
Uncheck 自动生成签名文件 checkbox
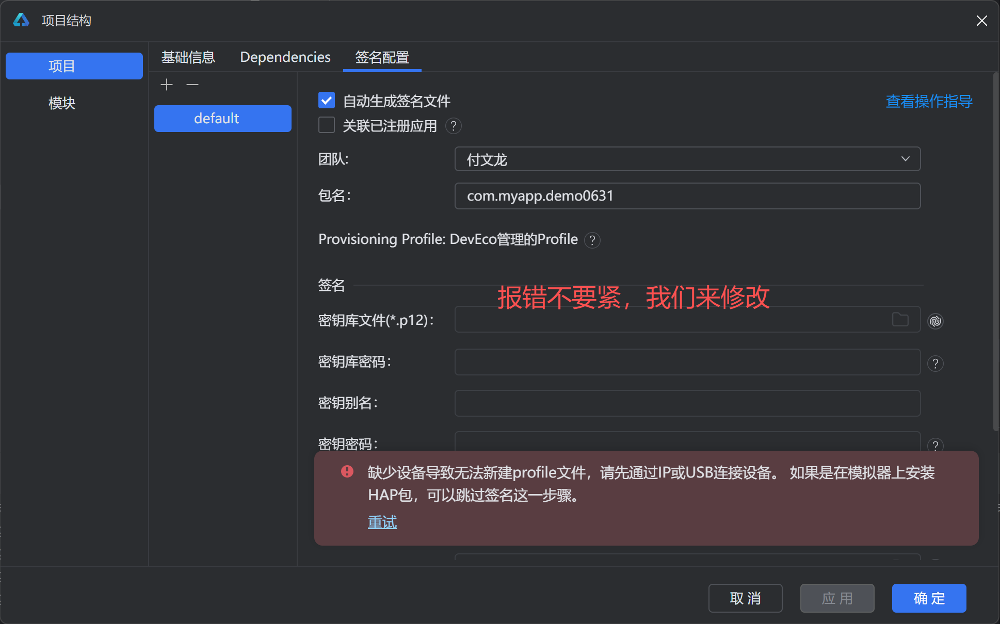[327, 100]
